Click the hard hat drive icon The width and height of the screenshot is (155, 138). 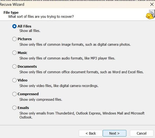150,14
